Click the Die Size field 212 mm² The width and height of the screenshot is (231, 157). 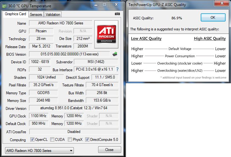click(83, 39)
